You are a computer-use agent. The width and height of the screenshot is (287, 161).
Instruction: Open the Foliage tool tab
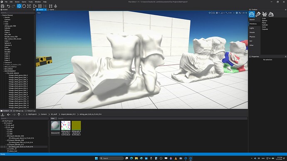(x=265, y=14)
